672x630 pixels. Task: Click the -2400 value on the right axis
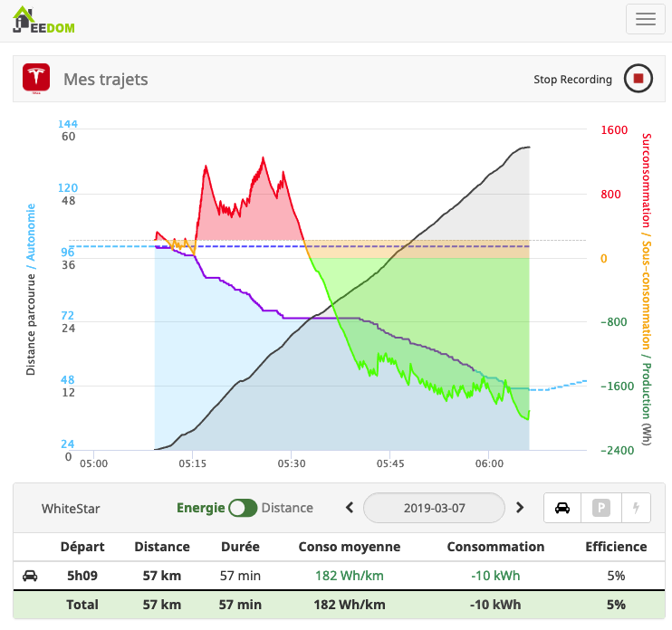pyautogui.click(x=617, y=451)
